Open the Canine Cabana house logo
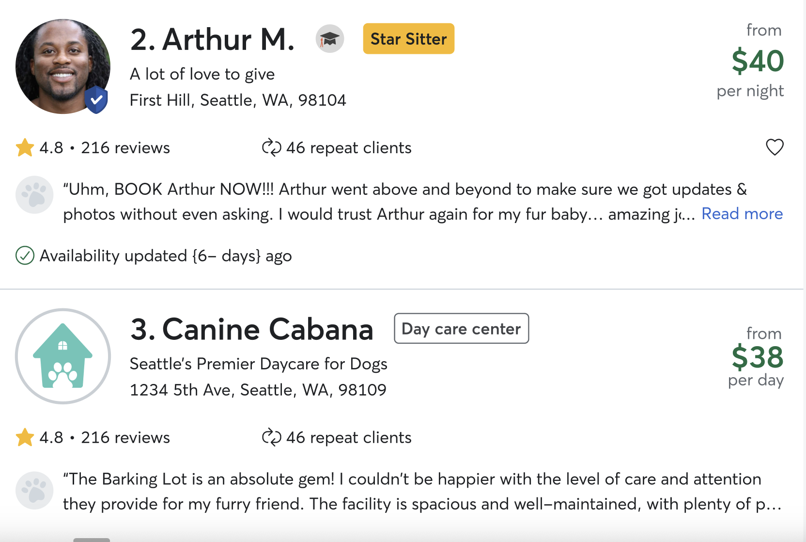This screenshot has height=542, width=806. coord(63,356)
